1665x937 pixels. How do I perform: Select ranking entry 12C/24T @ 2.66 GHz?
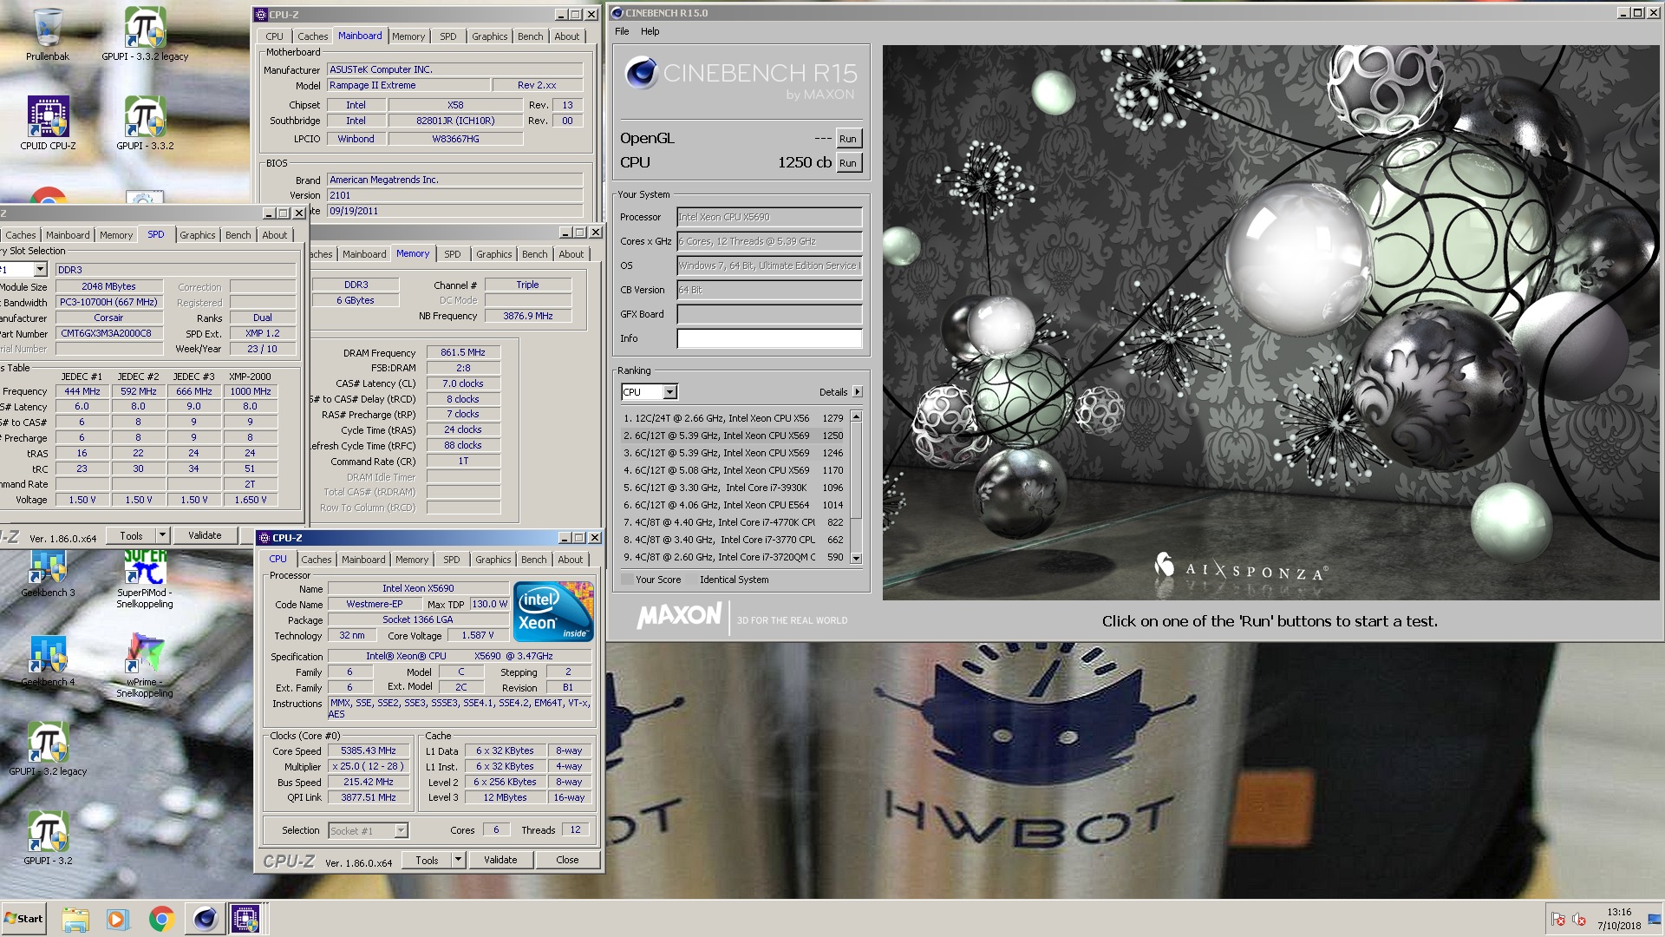[734, 418]
